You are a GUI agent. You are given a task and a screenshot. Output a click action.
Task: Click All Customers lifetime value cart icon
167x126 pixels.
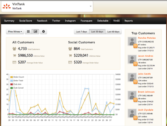click(x=14, y=55)
